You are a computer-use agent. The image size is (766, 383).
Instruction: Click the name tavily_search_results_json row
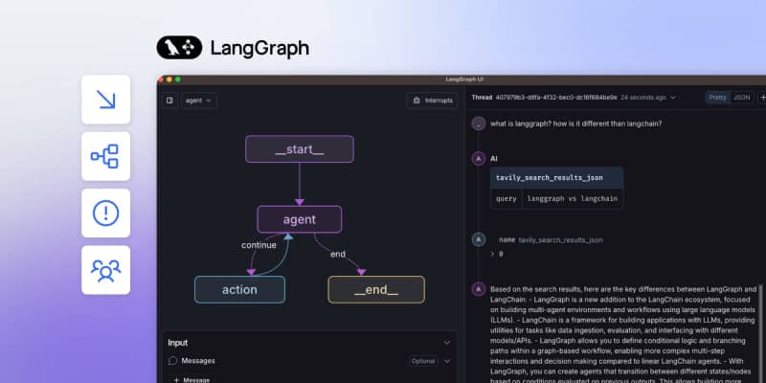551,240
